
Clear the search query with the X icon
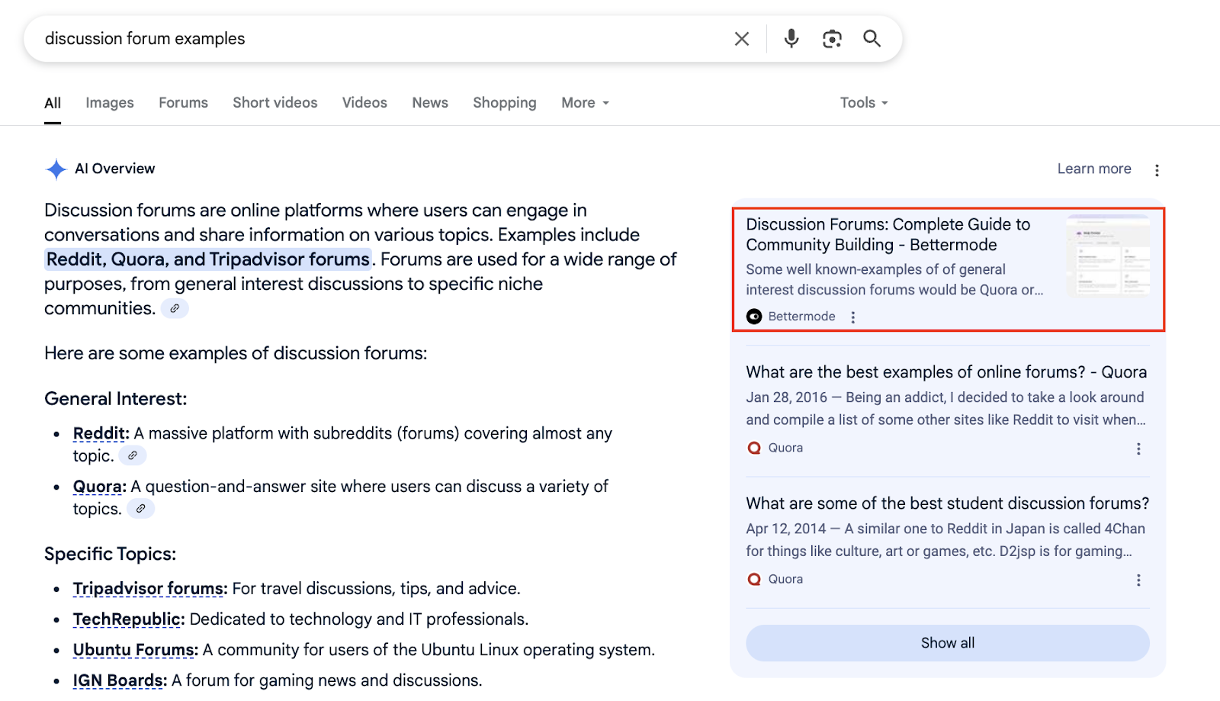pos(741,39)
